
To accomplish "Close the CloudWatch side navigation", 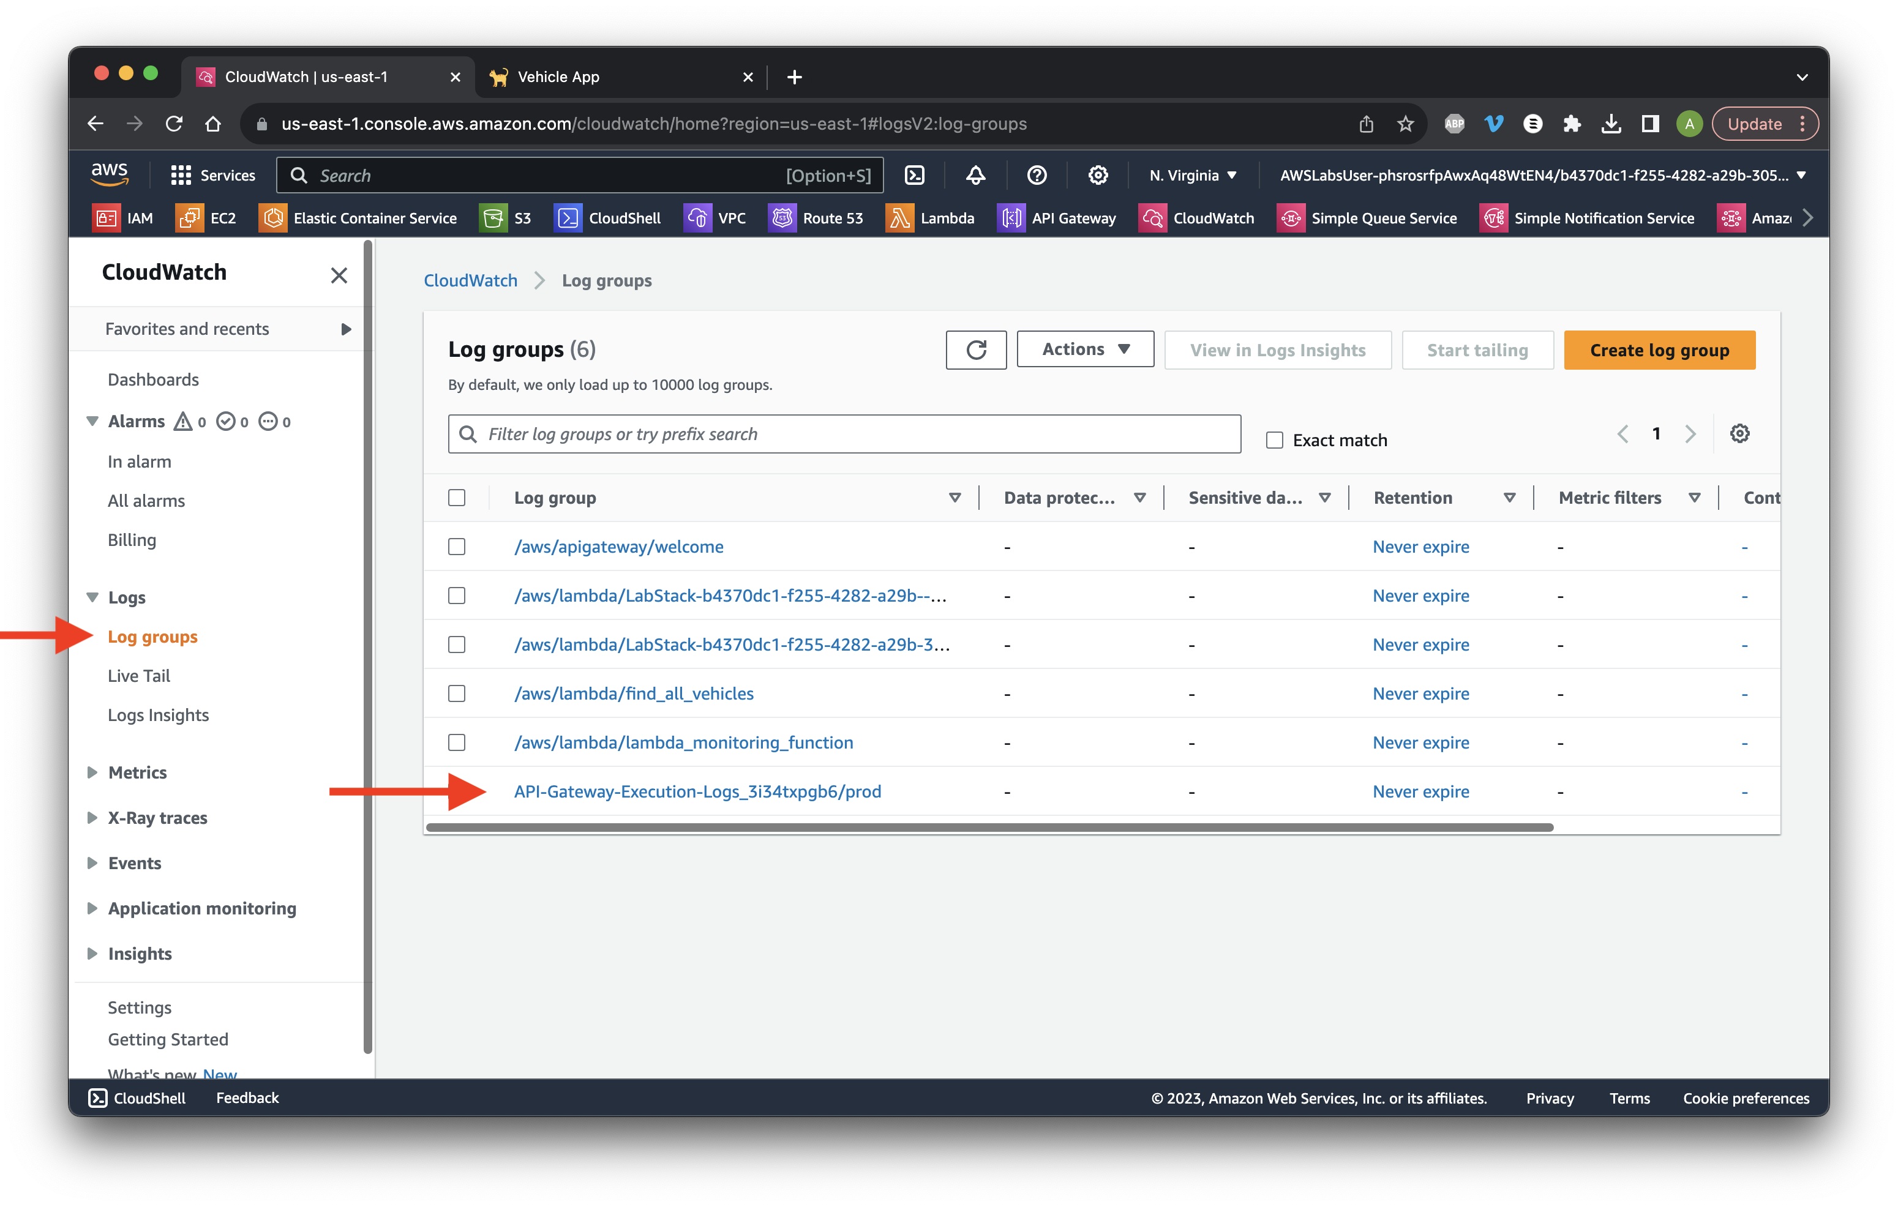I will 339,275.
